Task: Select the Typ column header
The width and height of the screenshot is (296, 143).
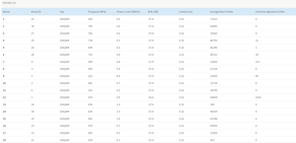Action: 62,12
